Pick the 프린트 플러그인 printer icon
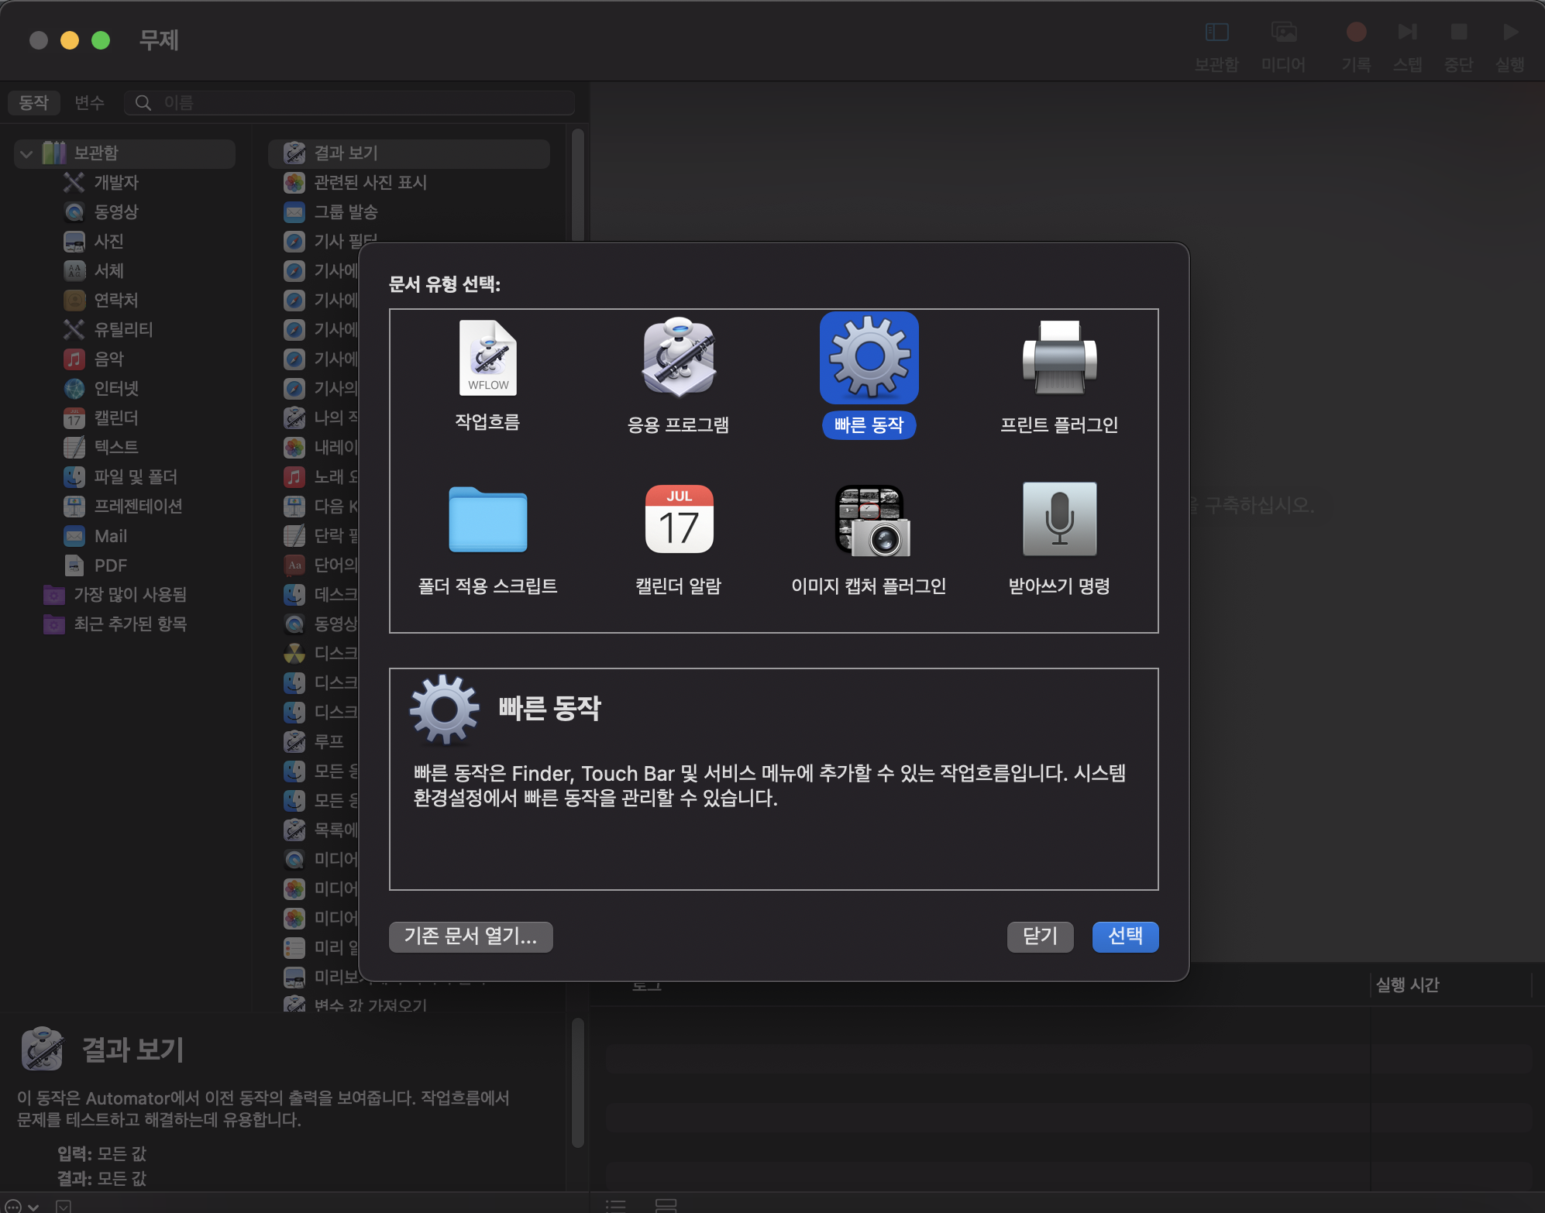The height and width of the screenshot is (1213, 1545). coord(1058,359)
